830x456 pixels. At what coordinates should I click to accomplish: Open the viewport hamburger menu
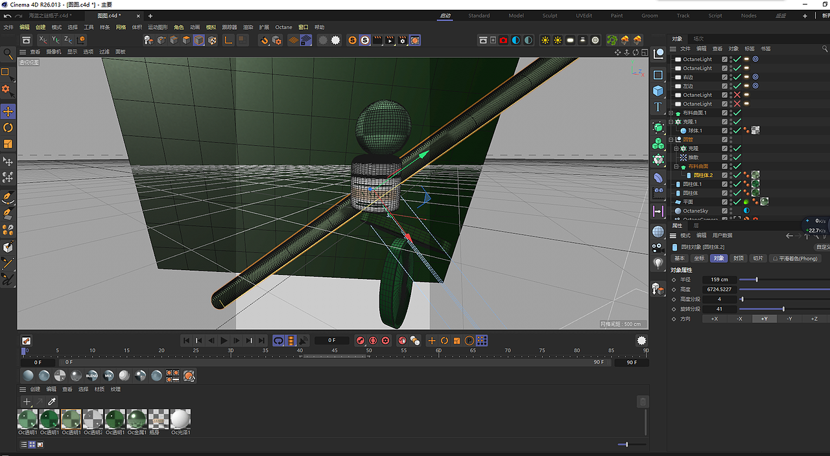[23, 52]
